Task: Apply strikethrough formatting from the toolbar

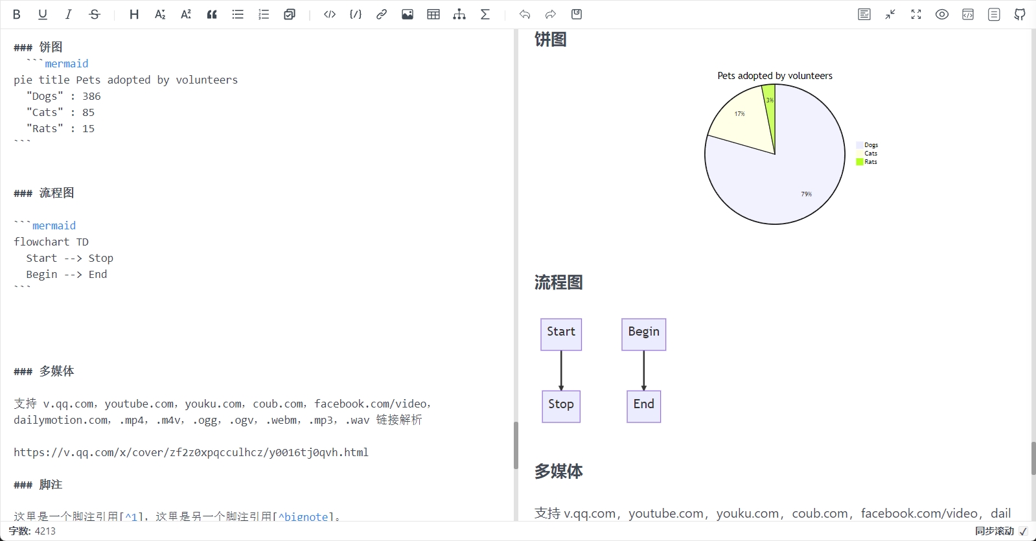Action: click(95, 14)
